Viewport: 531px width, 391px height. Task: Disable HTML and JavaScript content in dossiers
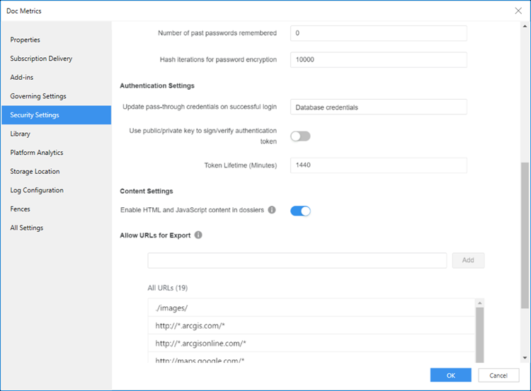point(300,211)
